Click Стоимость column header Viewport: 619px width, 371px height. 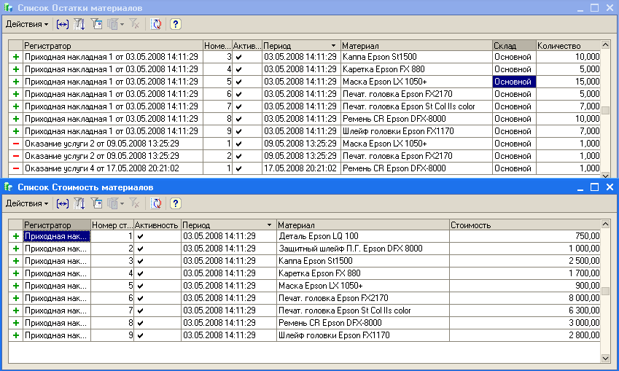(x=525, y=225)
